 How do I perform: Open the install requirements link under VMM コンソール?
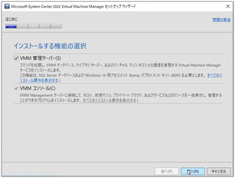tap(110, 100)
